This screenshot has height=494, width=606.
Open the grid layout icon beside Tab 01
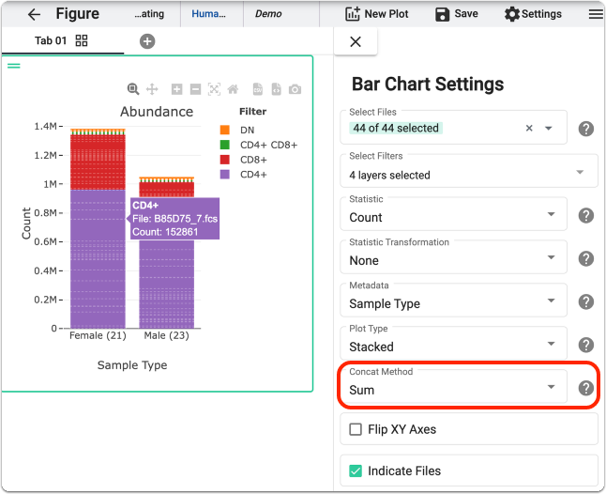coord(82,40)
